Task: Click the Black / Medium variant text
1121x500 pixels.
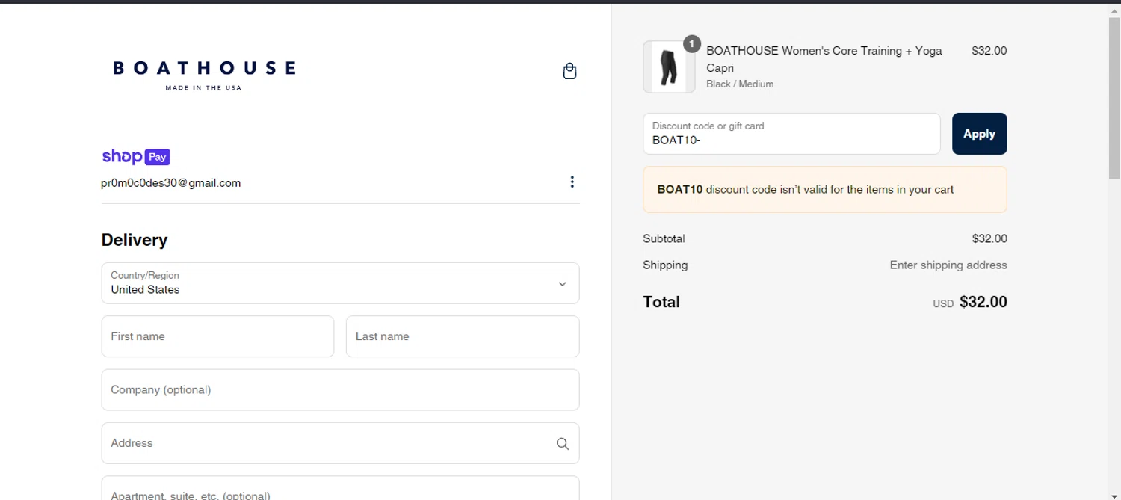Action: coord(740,84)
